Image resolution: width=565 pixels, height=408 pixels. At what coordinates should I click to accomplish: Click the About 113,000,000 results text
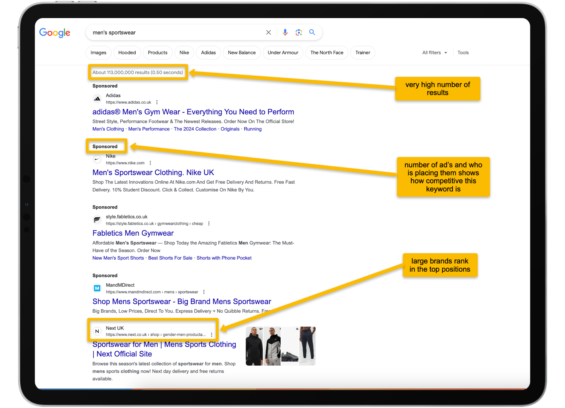point(138,72)
